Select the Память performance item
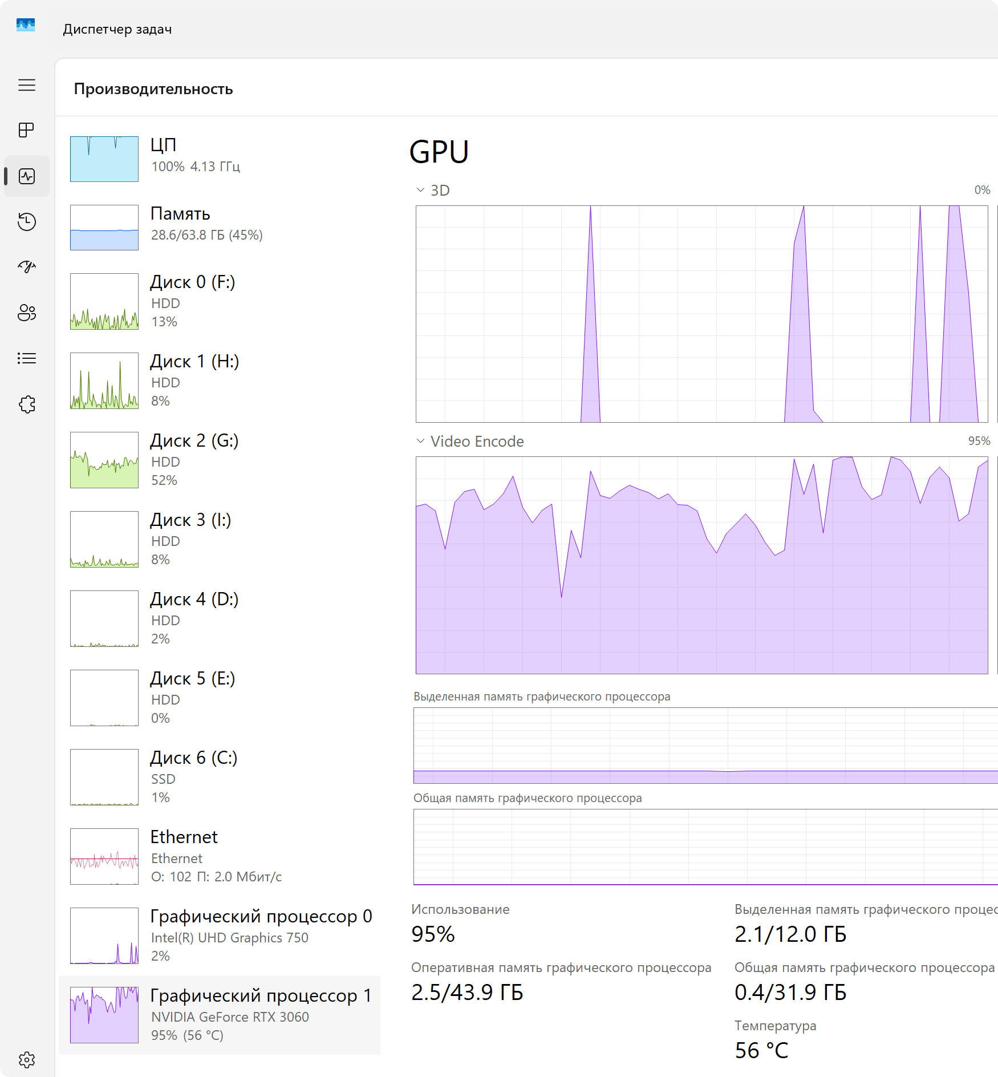Screen dimensions: 998x1077 220,228
